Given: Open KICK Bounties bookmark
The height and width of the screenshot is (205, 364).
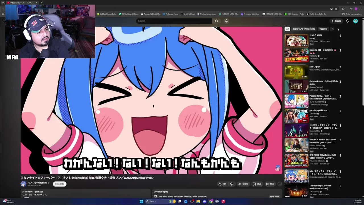Looking at the screenshot, I should 294,14.
